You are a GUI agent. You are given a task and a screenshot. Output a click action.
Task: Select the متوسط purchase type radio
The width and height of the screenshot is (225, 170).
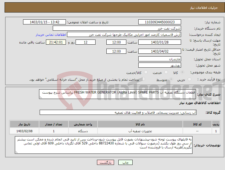[x=171, y=79]
